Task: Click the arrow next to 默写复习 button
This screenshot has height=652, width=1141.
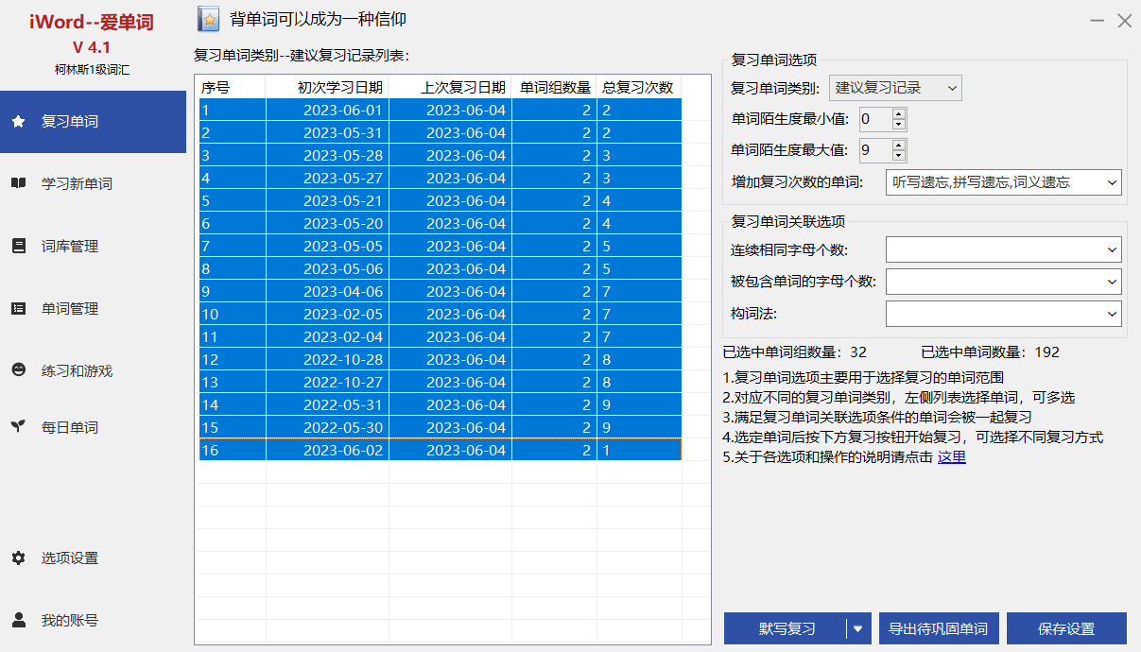Action: (858, 628)
